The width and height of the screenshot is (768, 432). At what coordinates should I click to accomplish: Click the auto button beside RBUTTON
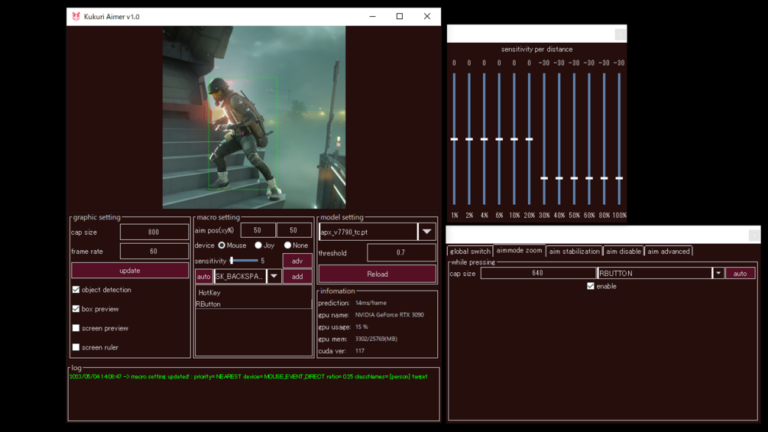point(740,273)
